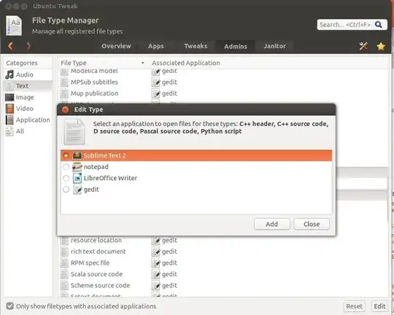Switch to the Tweaks tab
394x315 pixels.
[x=196, y=46]
